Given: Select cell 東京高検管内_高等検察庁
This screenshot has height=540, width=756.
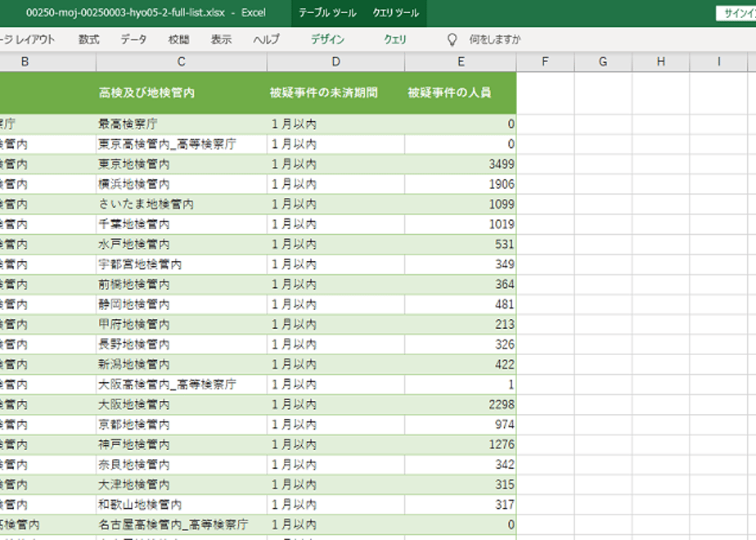Looking at the screenshot, I should [x=182, y=144].
